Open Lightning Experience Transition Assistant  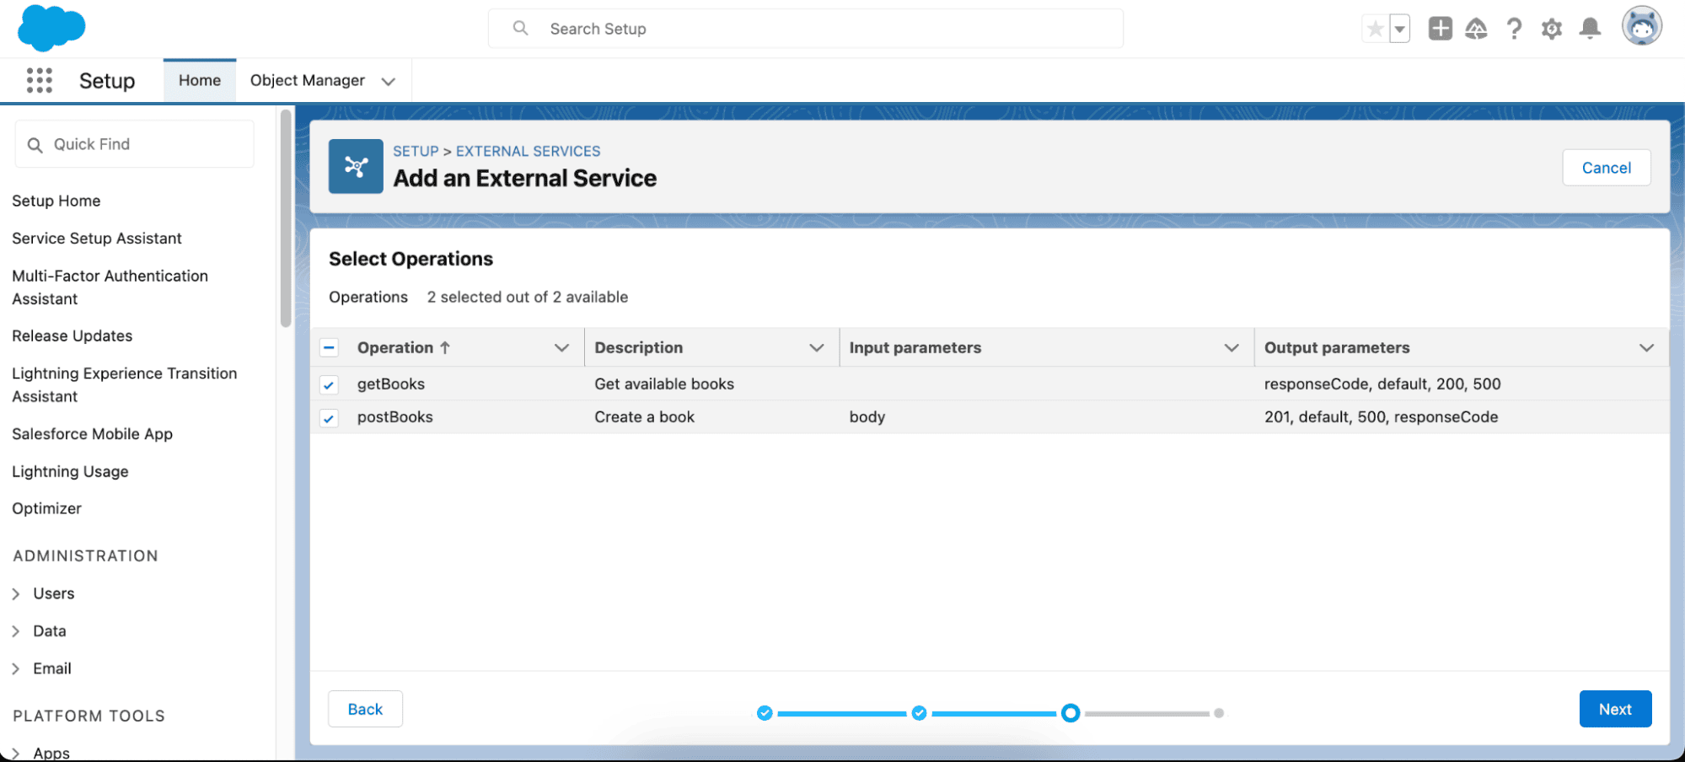tap(125, 384)
